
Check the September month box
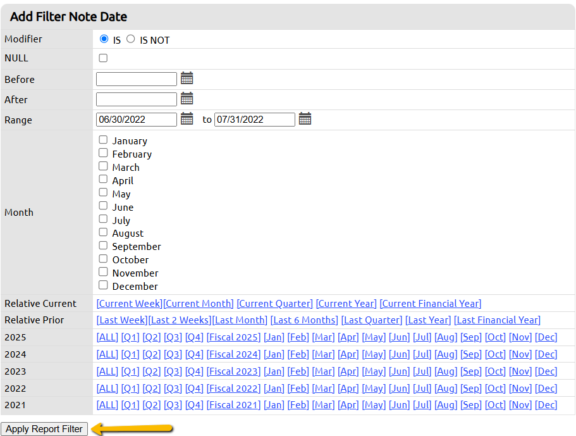pyautogui.click(x=103, y=246)
